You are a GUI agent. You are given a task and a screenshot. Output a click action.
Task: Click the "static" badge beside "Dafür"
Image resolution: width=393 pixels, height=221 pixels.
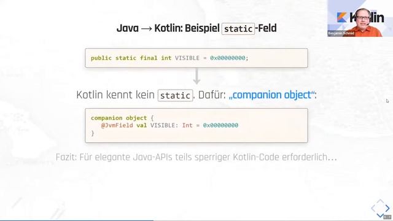pos(175,96)
